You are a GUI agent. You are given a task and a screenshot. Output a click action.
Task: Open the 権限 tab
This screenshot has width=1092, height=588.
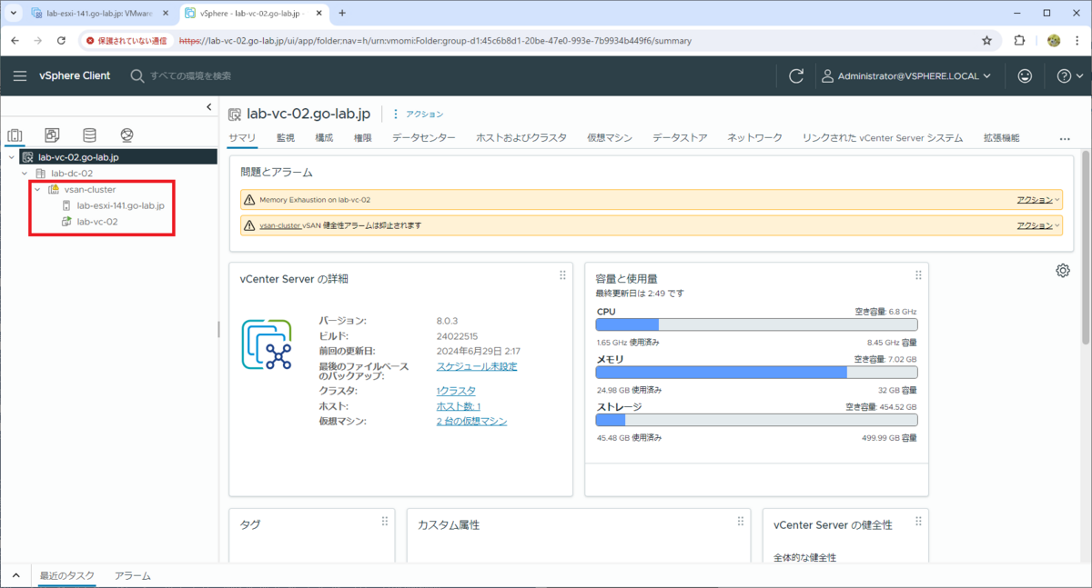[x=362, y=138]
